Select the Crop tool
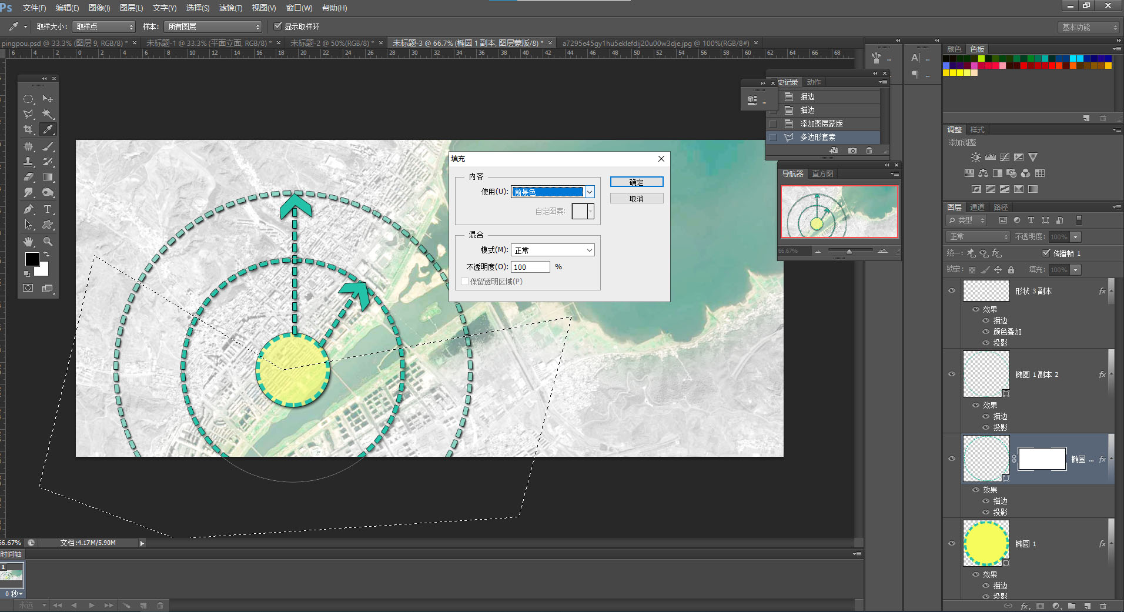 28,129
